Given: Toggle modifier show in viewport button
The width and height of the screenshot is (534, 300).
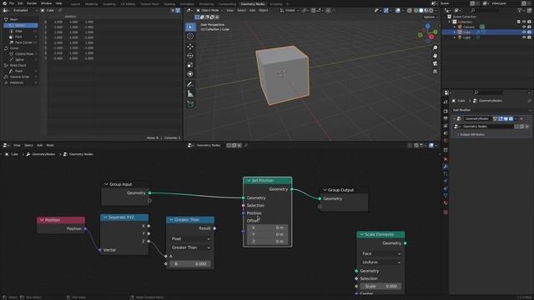Looking at the screenshot, I should 506,118.
